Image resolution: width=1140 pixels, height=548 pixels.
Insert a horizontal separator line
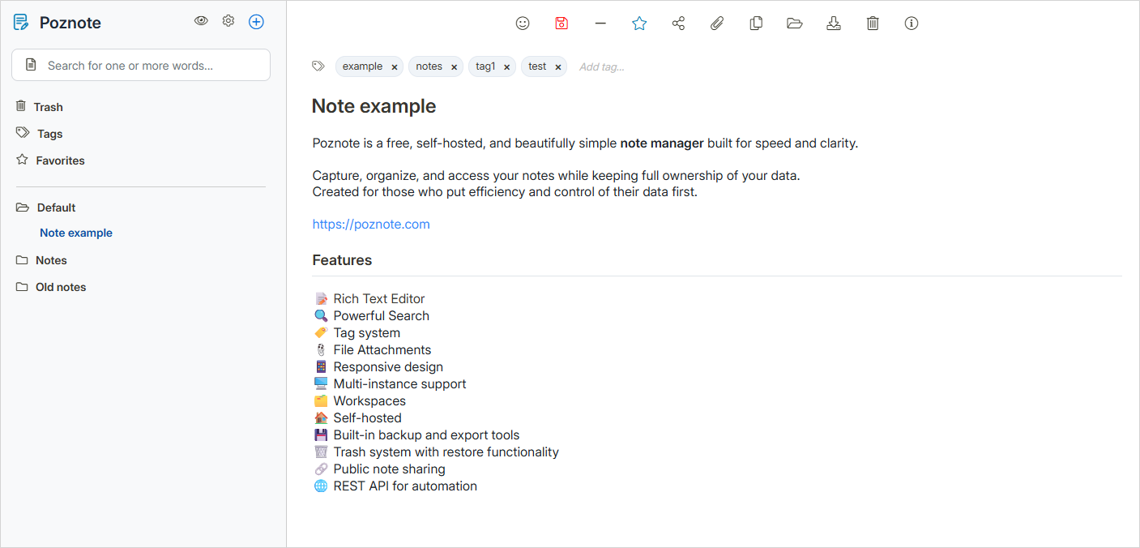(600, 23)
